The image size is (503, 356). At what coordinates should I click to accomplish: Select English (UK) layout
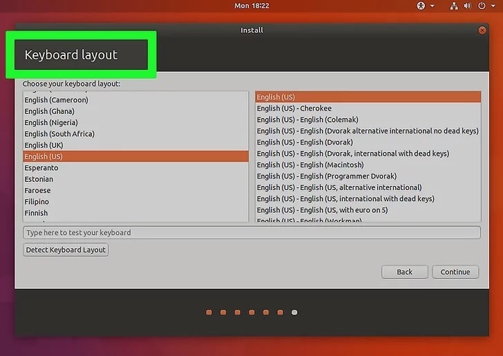[135, 145]
